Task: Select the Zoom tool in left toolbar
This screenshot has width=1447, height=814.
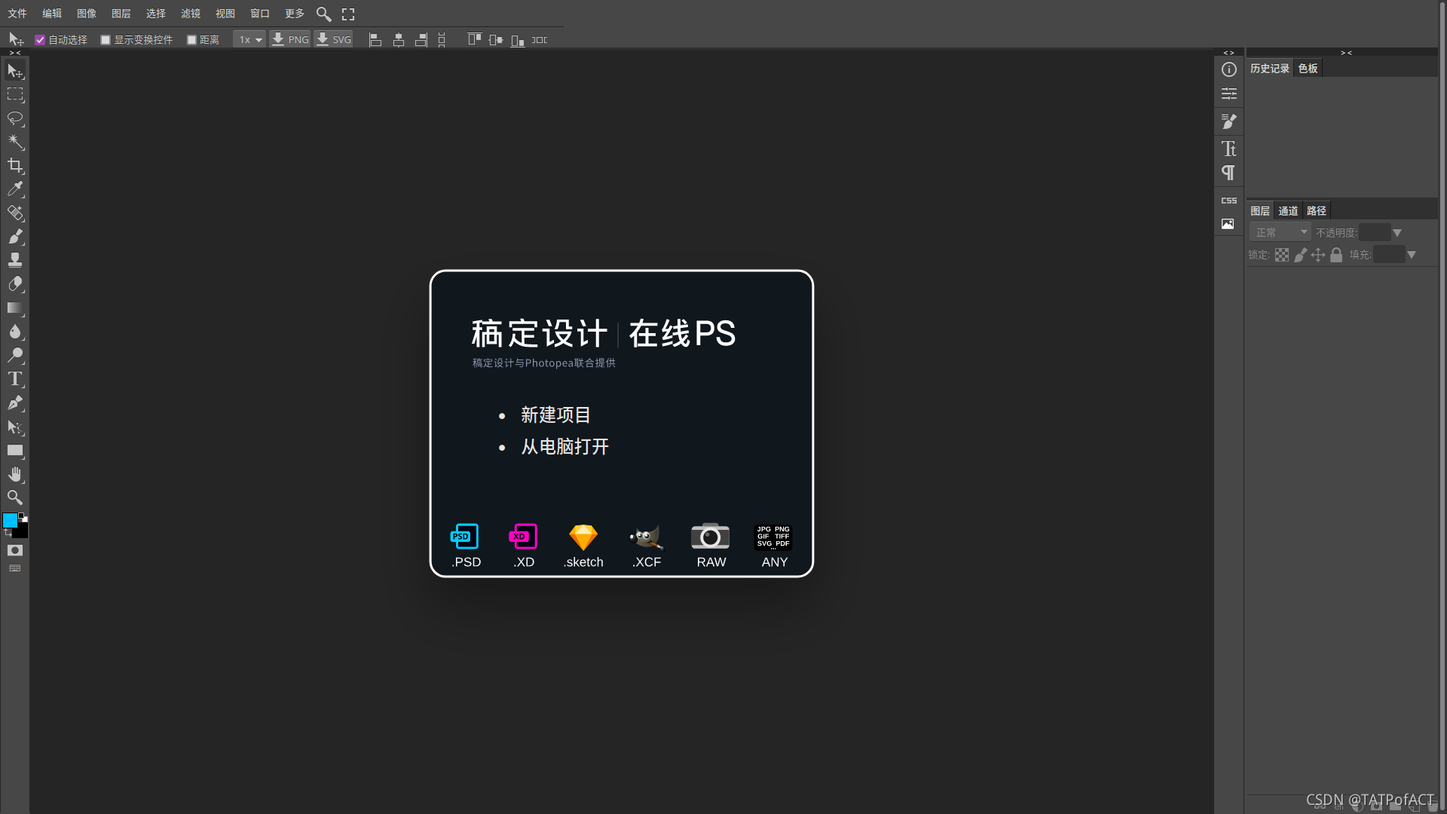Action: 15,497
